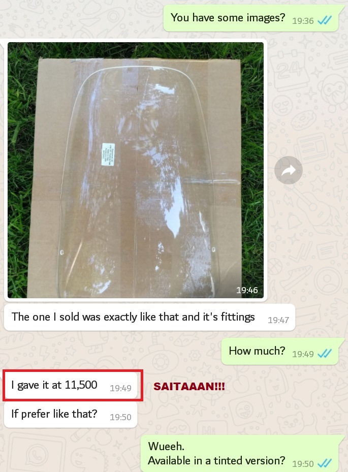348x472 pixels.
Task: Click the word 'Wueeh.' in the last bubble
Action: [x=166, y=447]
